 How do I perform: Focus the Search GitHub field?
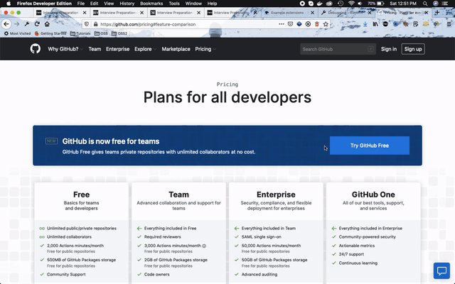pyautogui.click(x=338, y=49)
